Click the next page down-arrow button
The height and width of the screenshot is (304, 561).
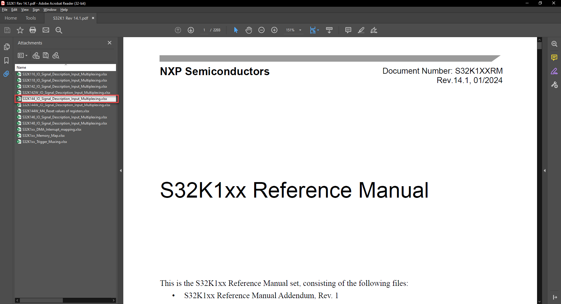coord(191,30)
